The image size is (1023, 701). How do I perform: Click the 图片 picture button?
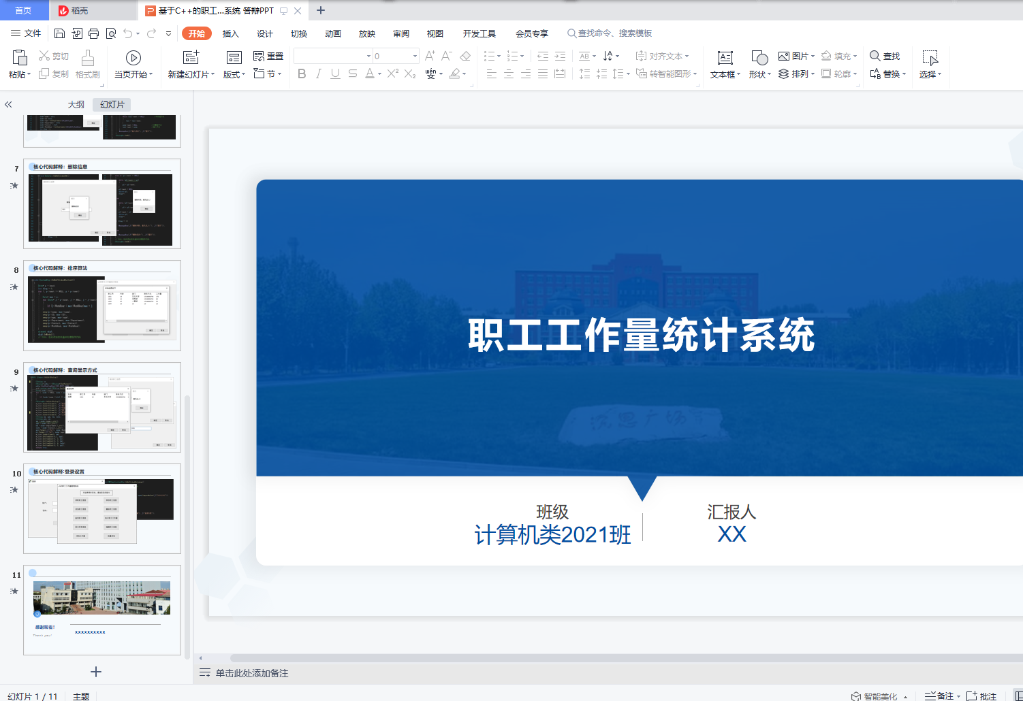coord(796,56)
